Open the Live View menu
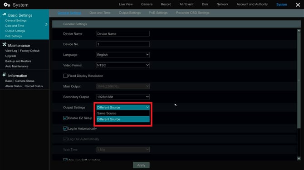Screen dimensions: 304x170 tap(126, 4)
